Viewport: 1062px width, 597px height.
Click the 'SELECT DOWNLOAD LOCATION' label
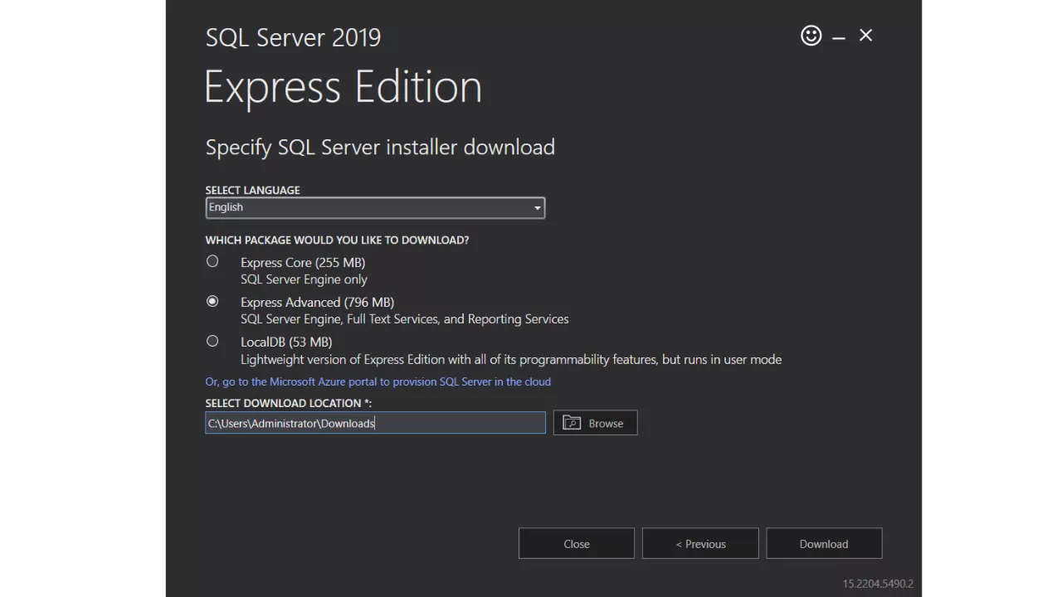(x=288, y=403)
